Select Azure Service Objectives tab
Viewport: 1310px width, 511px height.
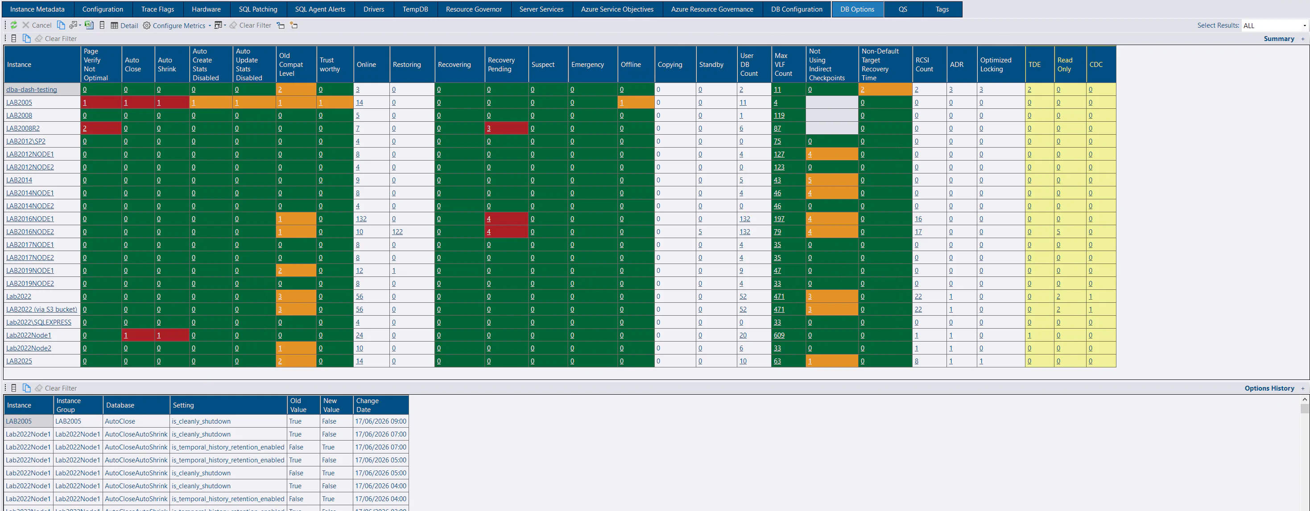(617, 9)
